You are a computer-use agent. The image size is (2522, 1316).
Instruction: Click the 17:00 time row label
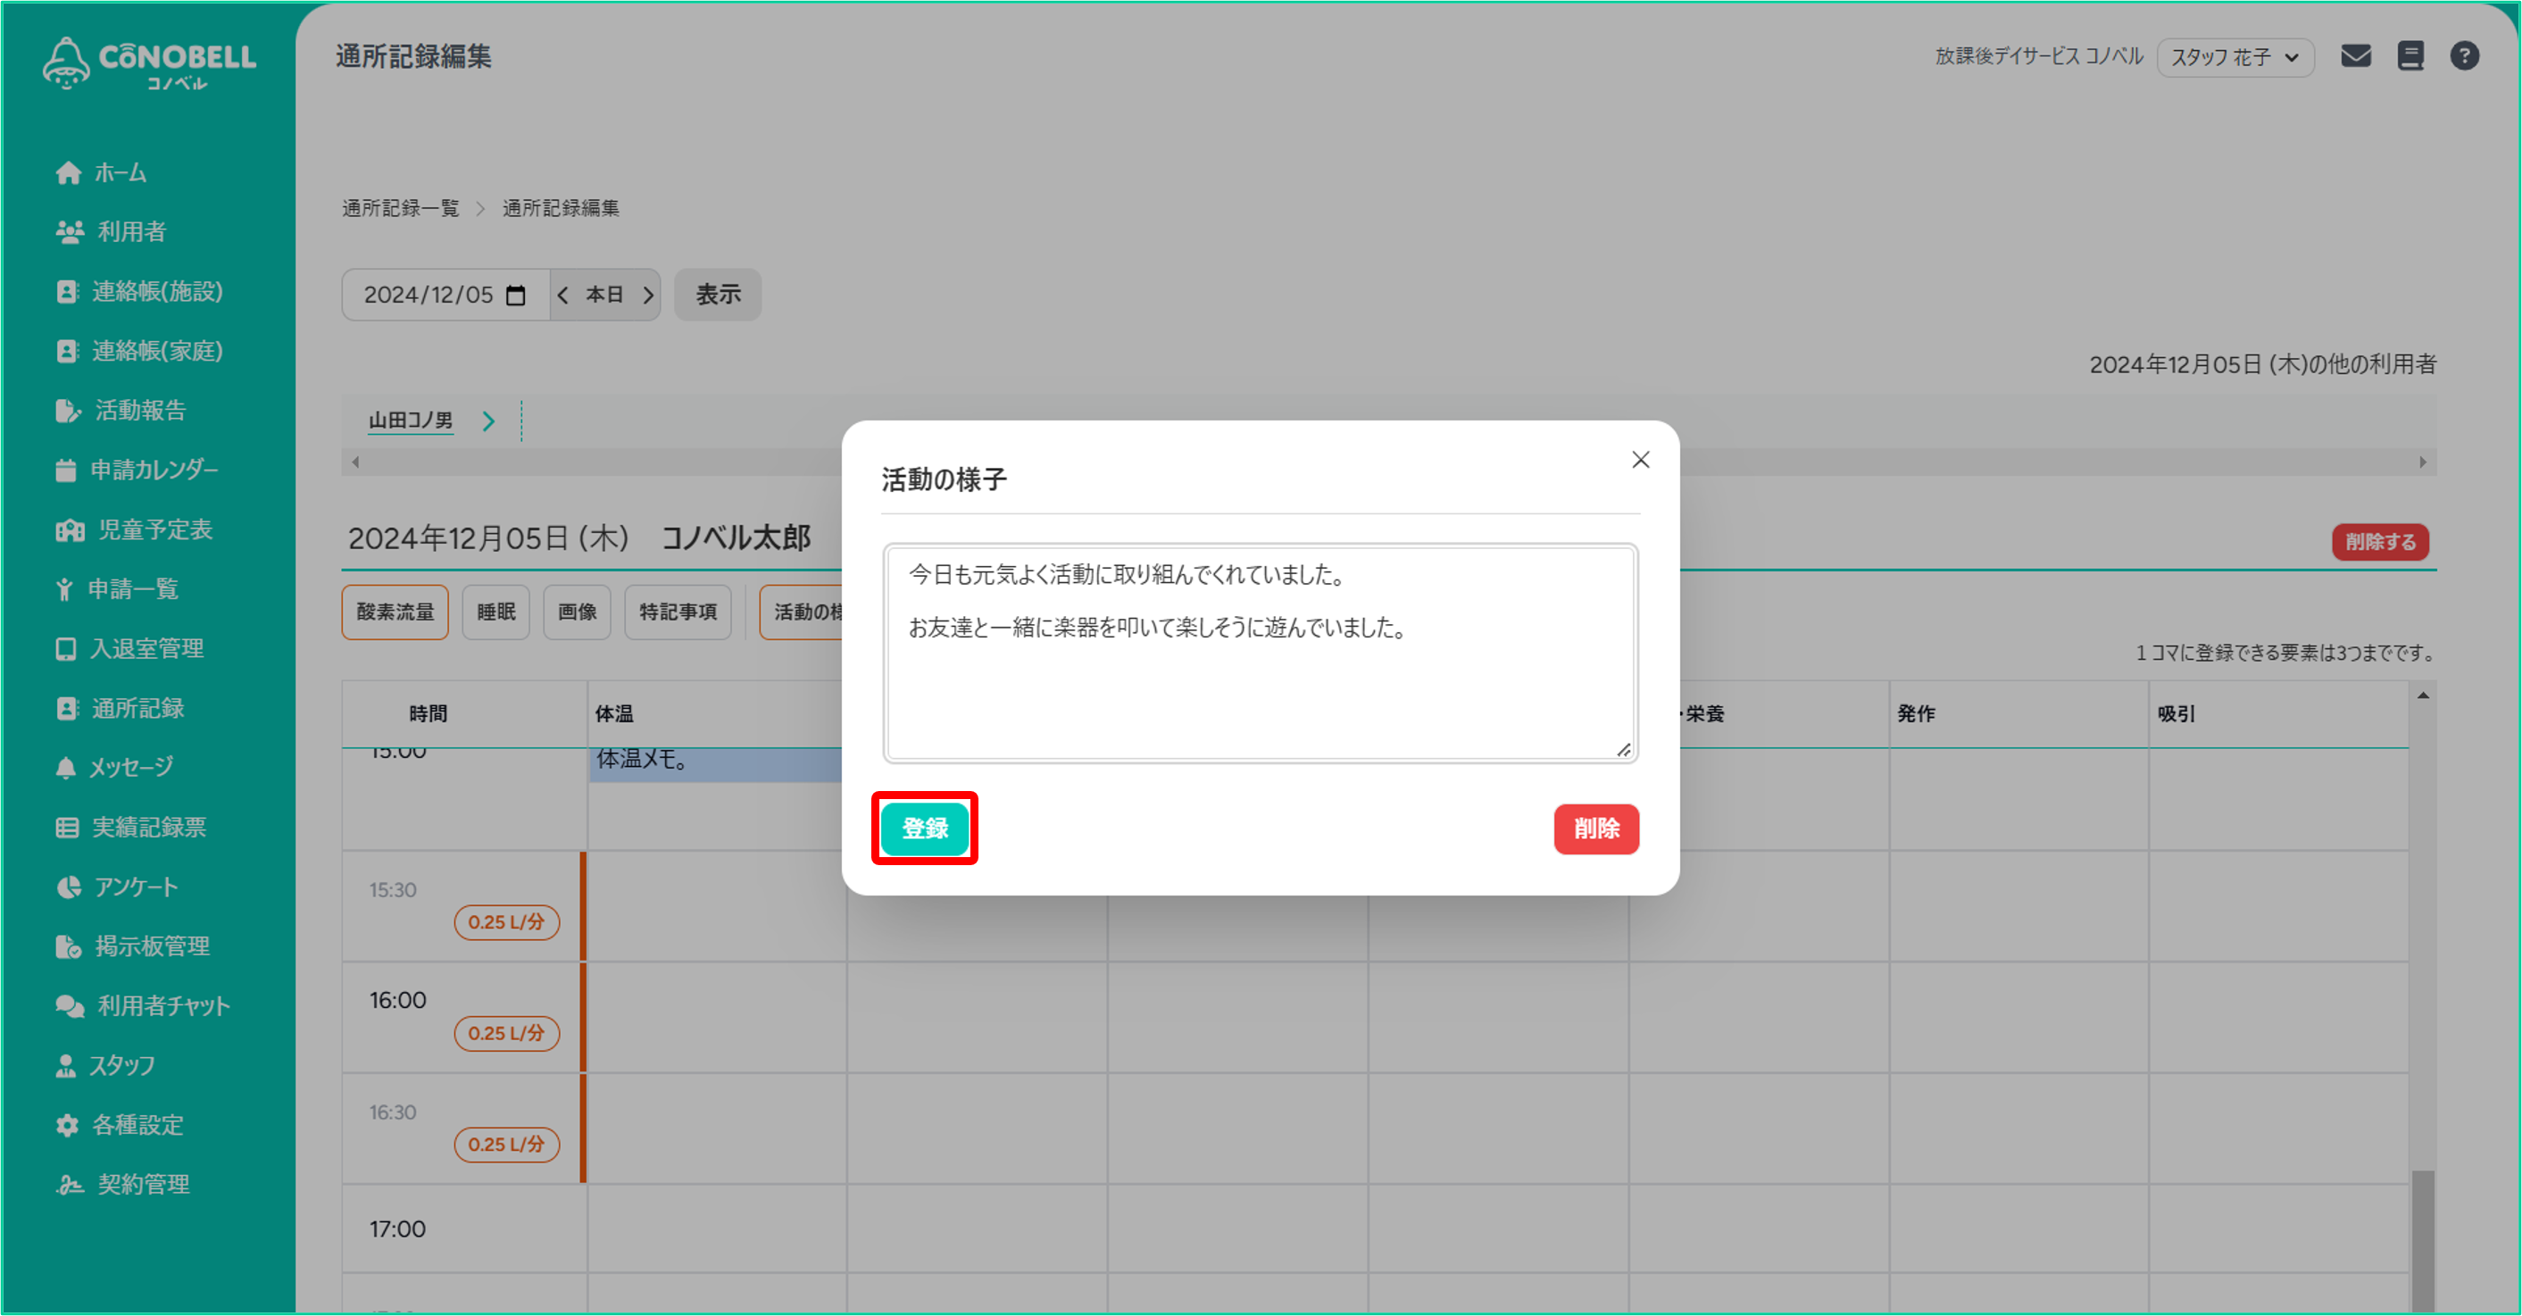click(x=397, y=1229)
